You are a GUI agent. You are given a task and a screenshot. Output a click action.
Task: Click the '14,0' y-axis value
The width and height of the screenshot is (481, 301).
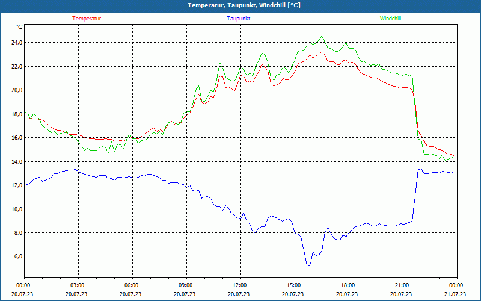pos(17,161)
